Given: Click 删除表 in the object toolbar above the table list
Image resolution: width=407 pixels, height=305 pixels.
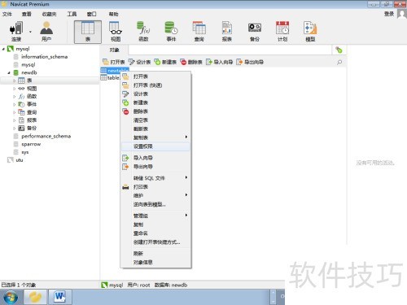Looking at the screenshot, I should pos(191,62).
